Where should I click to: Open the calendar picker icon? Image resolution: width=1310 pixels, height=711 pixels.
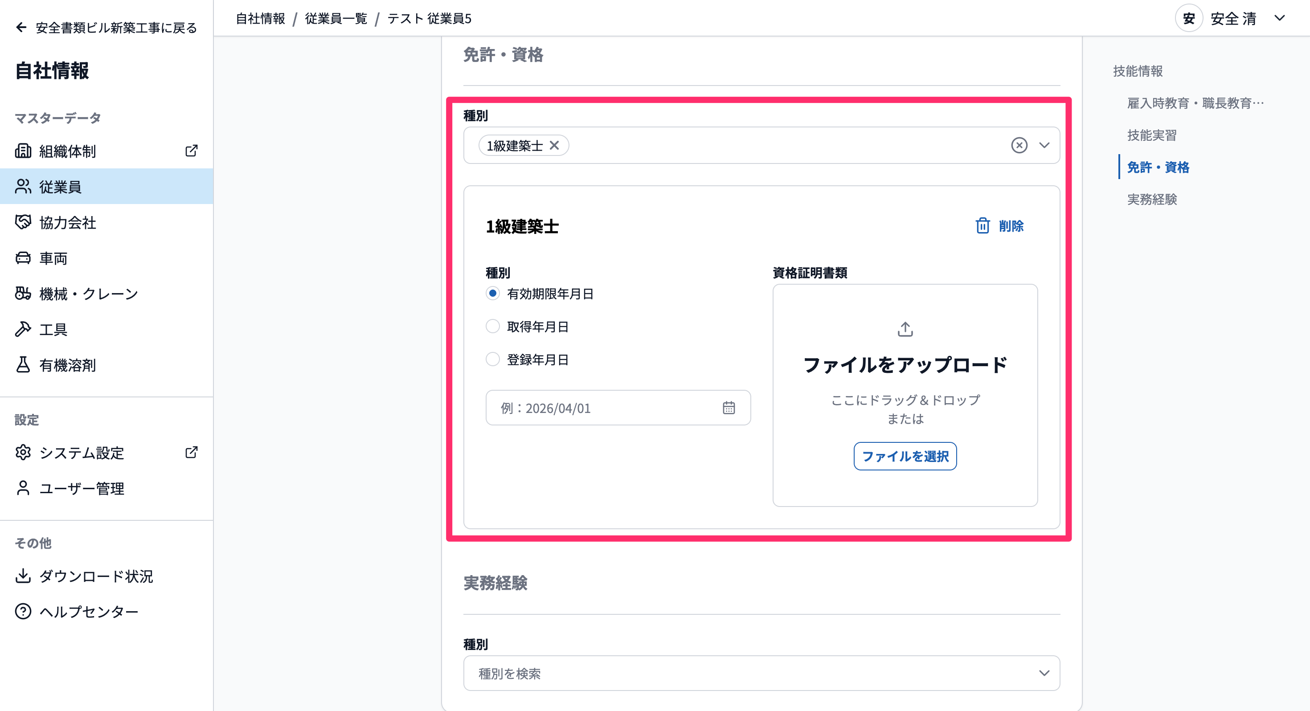tap(729, 408)
